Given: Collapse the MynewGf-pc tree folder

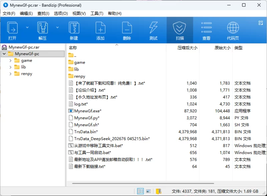Looking at the screenshot, I should (4, 54).
